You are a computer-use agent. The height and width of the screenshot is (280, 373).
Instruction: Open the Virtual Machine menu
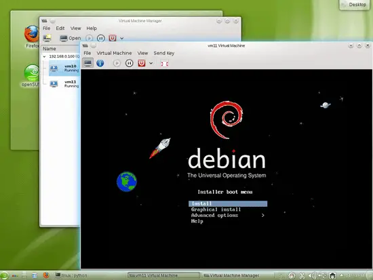tap(114, 53)
